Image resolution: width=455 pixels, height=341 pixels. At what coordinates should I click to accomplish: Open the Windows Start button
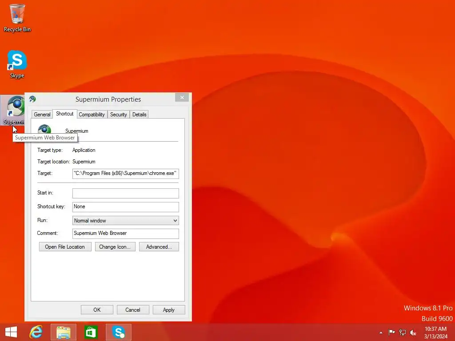tap(11, 332)
